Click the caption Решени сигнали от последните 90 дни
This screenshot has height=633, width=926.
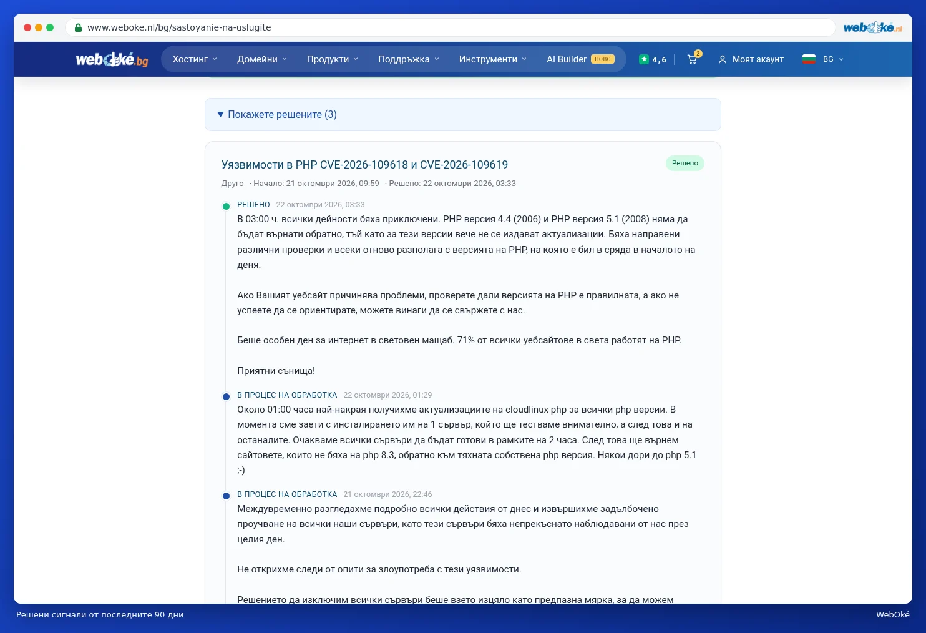pos(100,615)
